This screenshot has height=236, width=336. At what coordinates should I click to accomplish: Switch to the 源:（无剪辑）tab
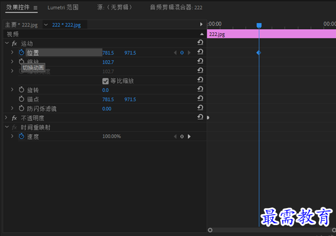click(x=115, y=7)
